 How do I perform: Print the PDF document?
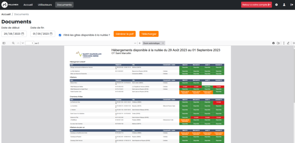point(273,43)
